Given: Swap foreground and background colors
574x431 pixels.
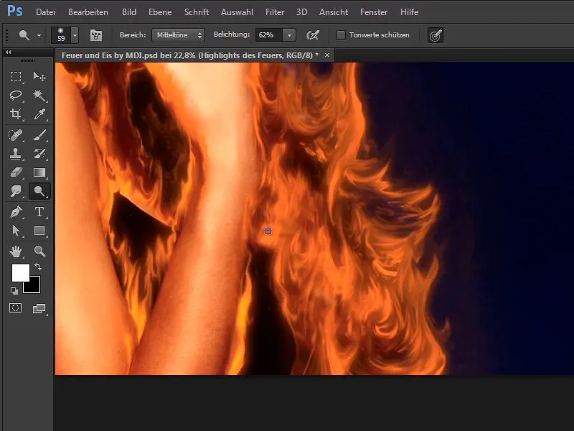Looking at the screenshot, I should 38,267.
